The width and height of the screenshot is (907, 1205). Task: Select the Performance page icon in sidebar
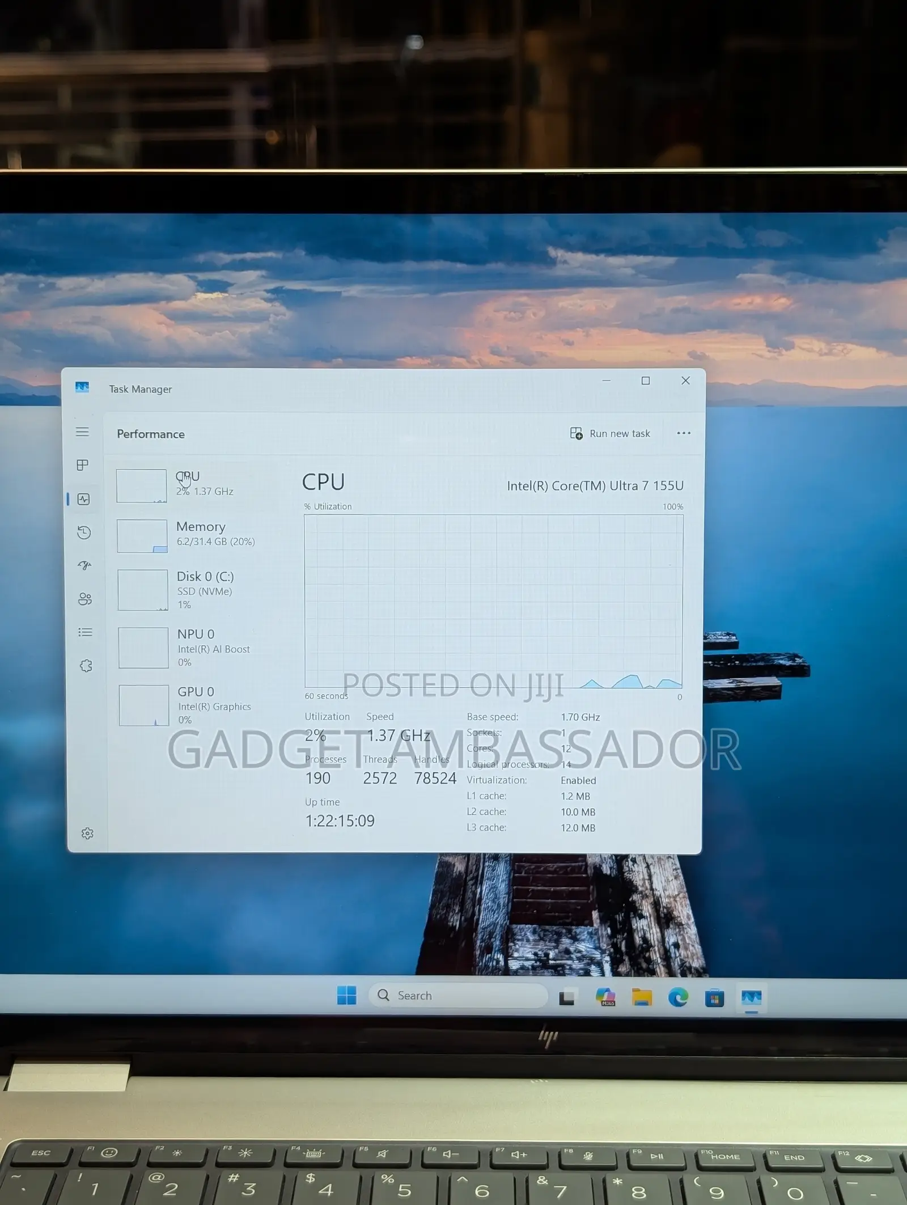click(x=84, y=499)
